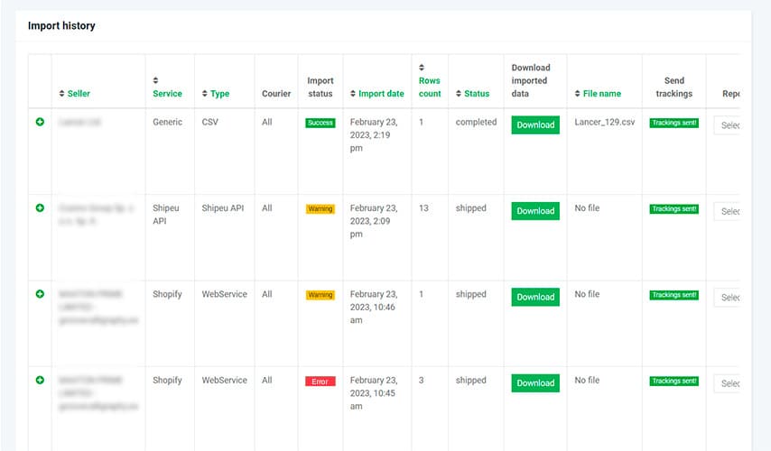Sort table by Seller column

pyautogui.click(x=74, y=93)
